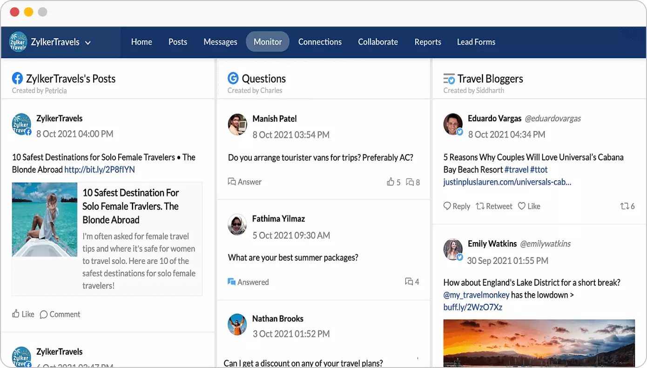
Task: Open the Monitor tab
Action: click(268, 42)
